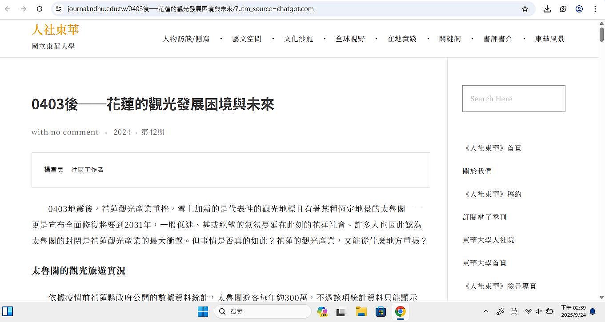Click the page scrollbar down arrow
The width and height of the screenshot is (605, 322).
click(601, 297)
